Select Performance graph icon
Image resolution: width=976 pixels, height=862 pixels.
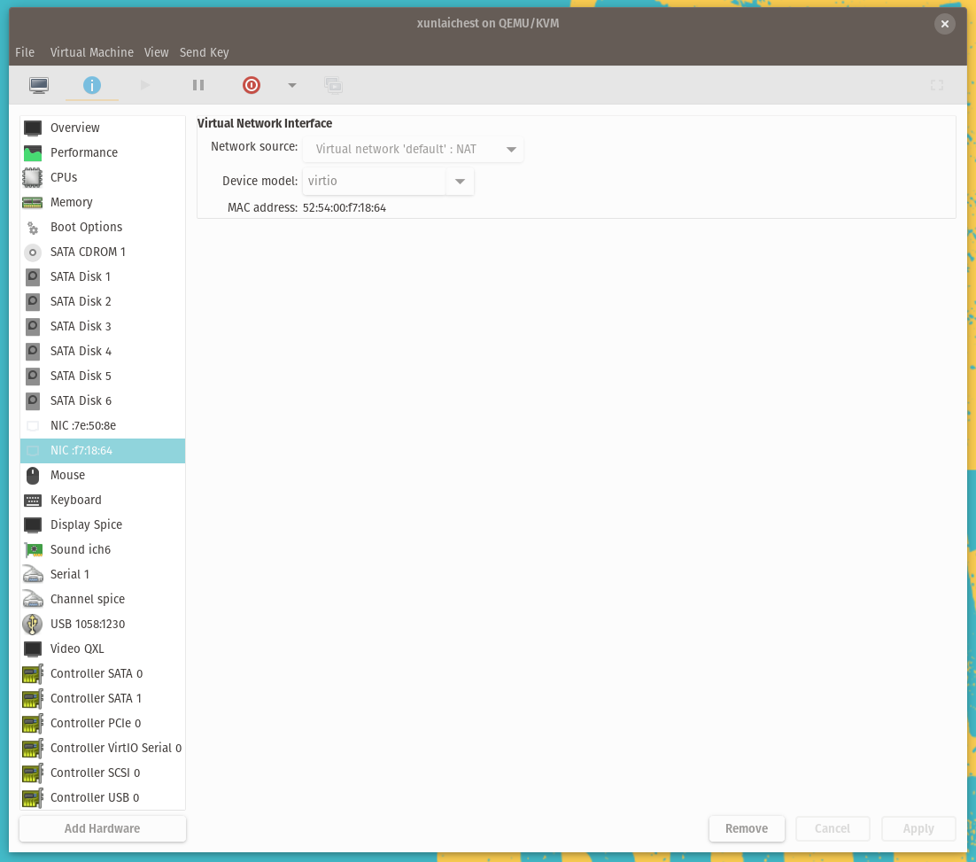33,152
